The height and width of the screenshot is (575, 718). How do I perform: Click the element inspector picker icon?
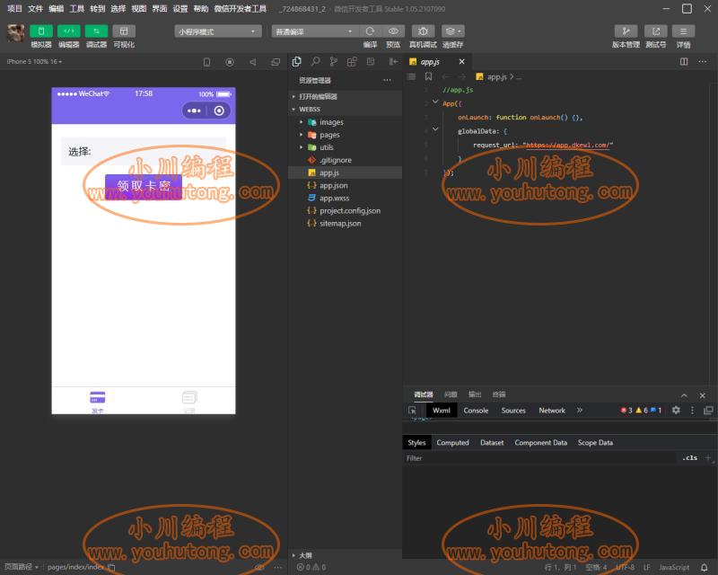413,411
